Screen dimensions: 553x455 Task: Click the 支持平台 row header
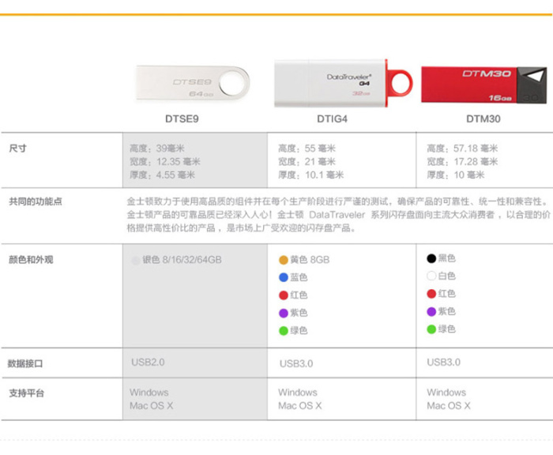coord(26,393)
